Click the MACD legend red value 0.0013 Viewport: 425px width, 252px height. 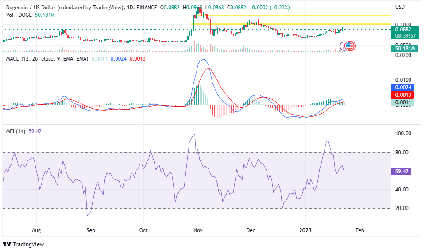tap(137, 59)
